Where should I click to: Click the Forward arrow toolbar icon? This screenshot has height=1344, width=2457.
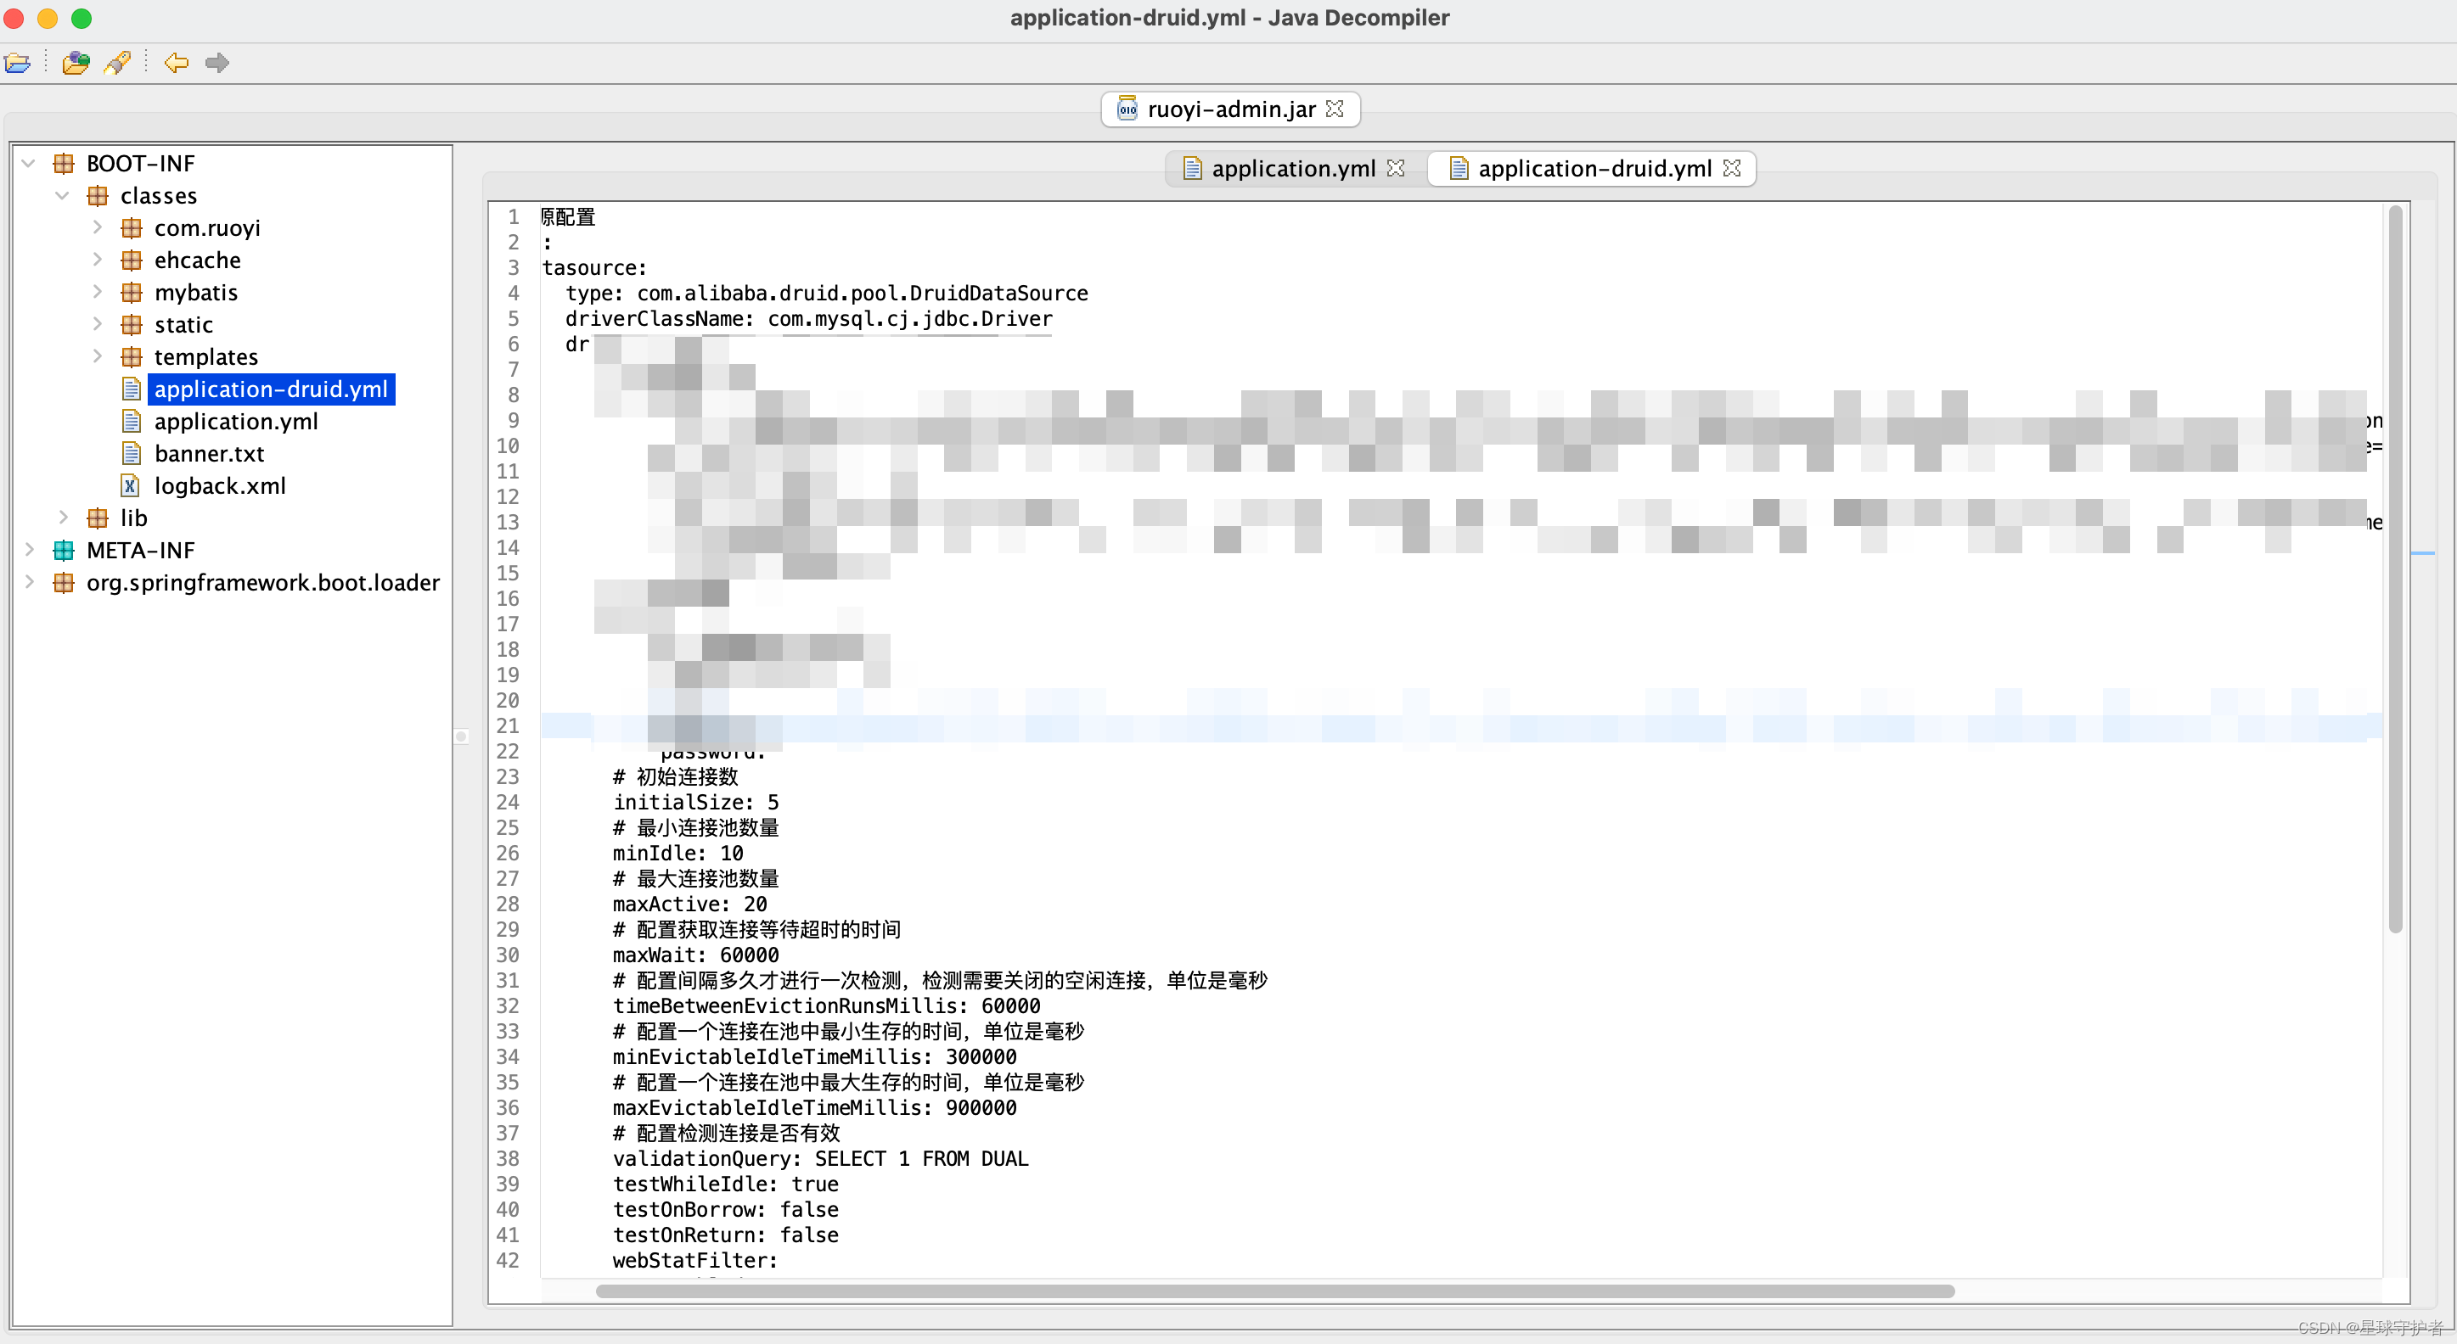pyautogui.click(x=217, y=63)
